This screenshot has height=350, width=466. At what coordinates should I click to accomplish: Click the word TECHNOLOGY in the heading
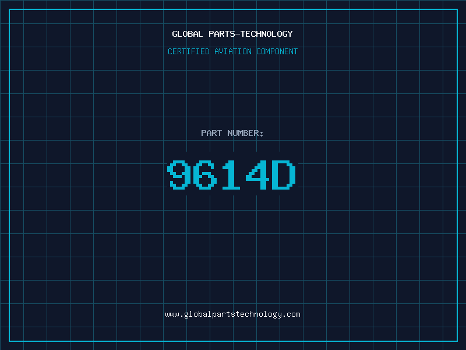coord(267,34)
